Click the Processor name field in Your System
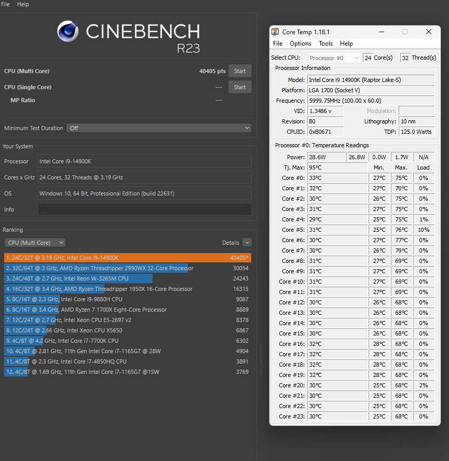Image resolution: width=449 pixels, height=461 pixels. pyautogui.click(x=144, y=161)
